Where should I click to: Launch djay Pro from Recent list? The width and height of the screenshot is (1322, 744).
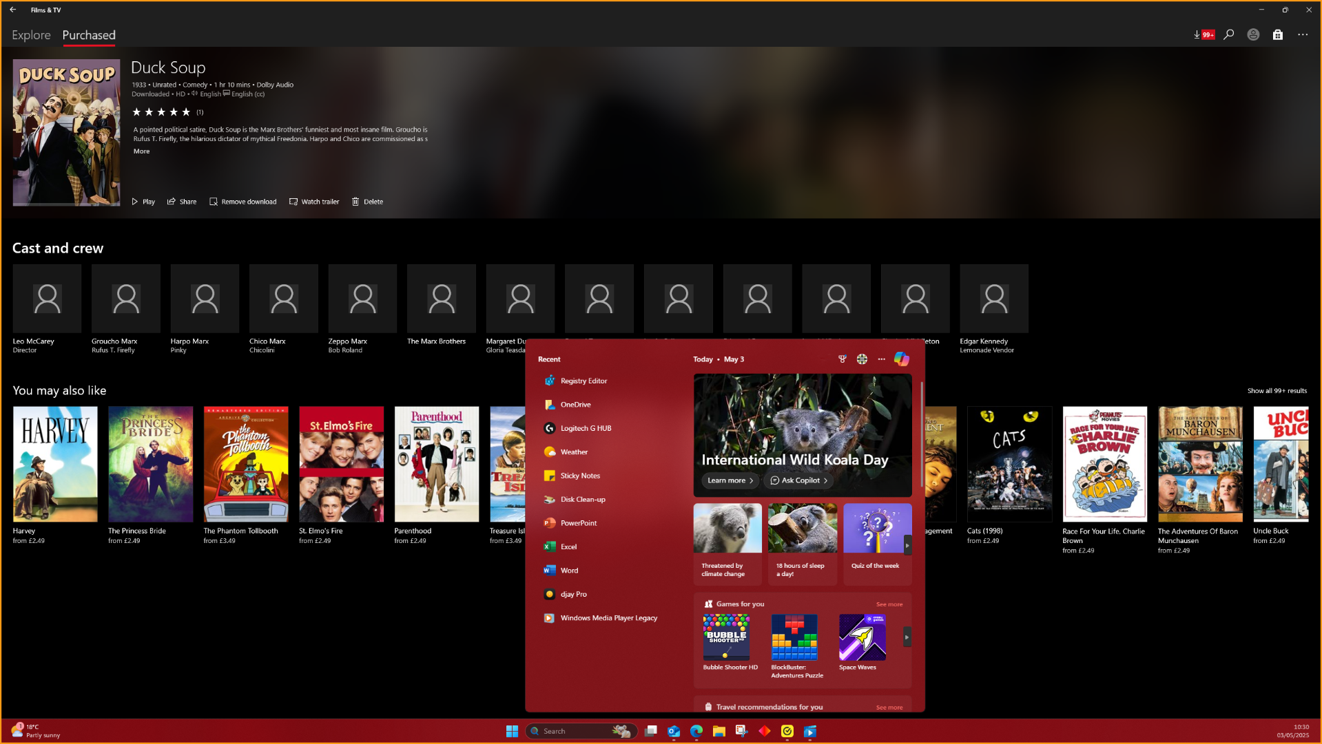click(x=609, y=595)
